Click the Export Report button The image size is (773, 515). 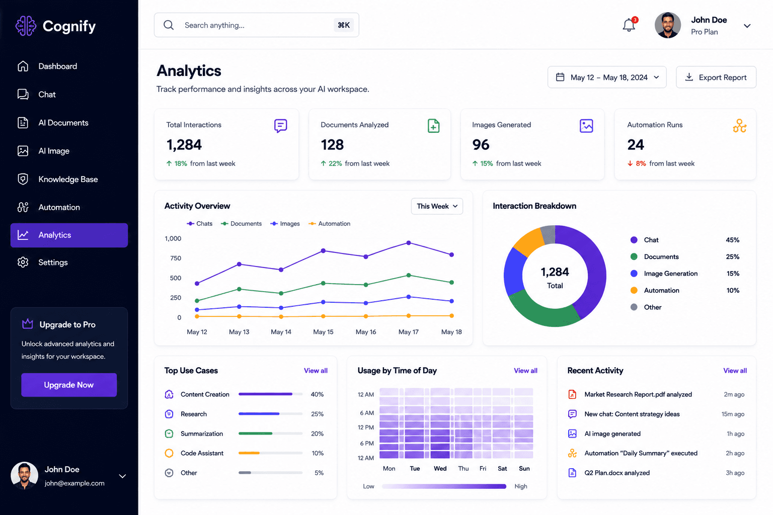point(716,77)
